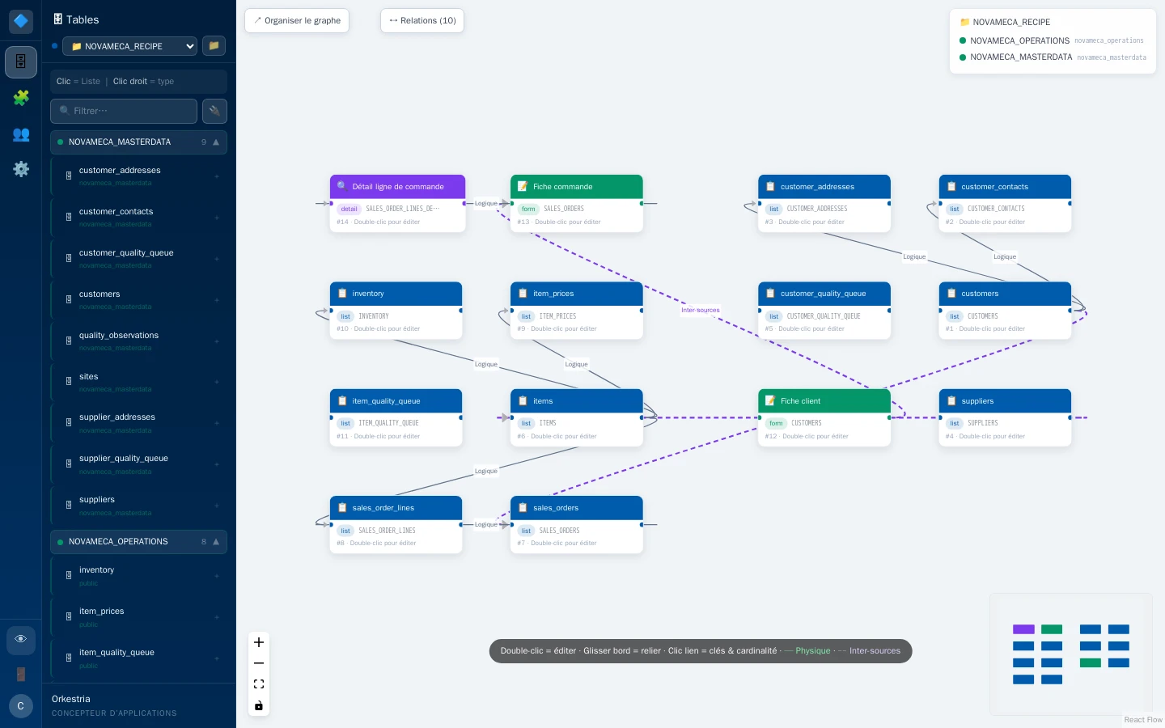1165x728 pixels.
Task: Click the plug icon button next to Filtrer
Action: point(214,111)
